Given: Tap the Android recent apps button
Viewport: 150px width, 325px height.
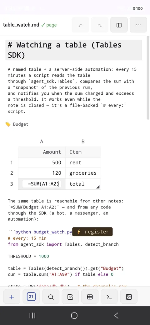Looking at the screenshot, I should (x=32, y=315).
